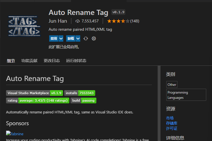Open the 更改日志 (Changelog) tab
The image size is (212, 141).
coord(52,61)
